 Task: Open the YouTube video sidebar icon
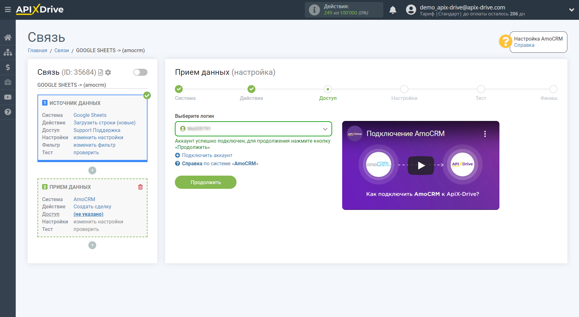point(8,97)
